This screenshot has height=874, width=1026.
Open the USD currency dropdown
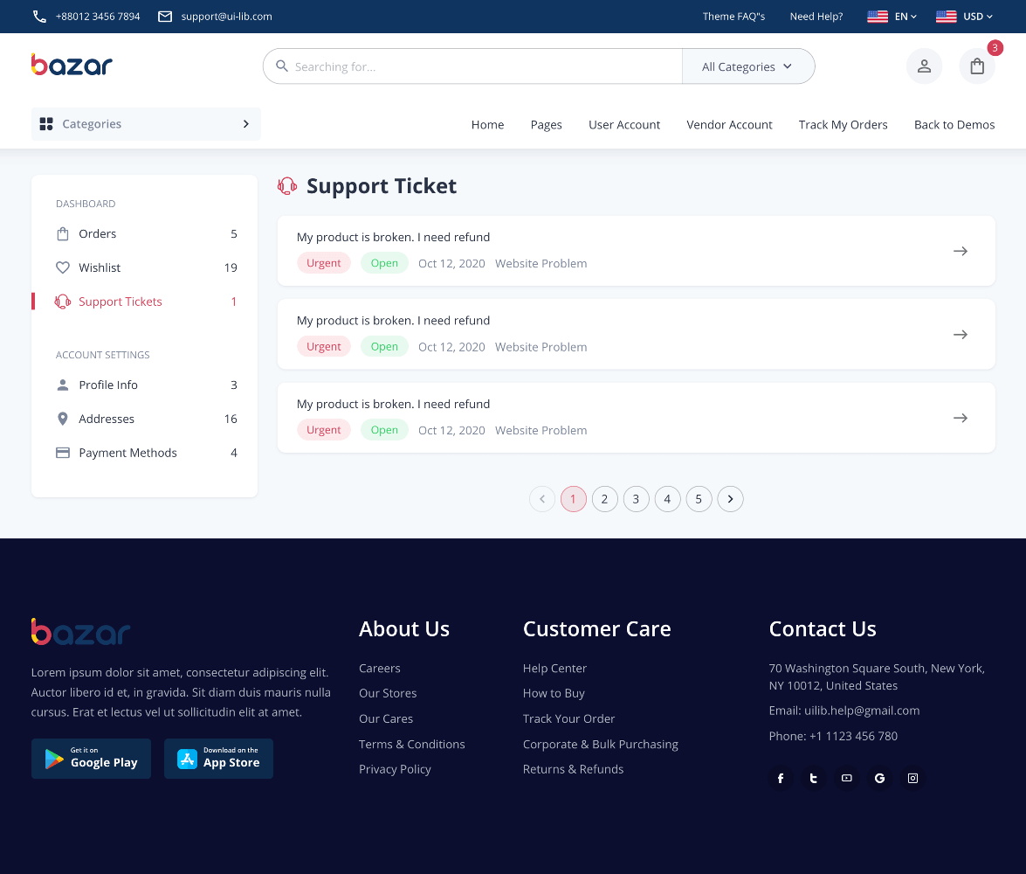point(964,17)
